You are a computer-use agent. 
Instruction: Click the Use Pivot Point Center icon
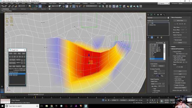click(x=60, y=6)
